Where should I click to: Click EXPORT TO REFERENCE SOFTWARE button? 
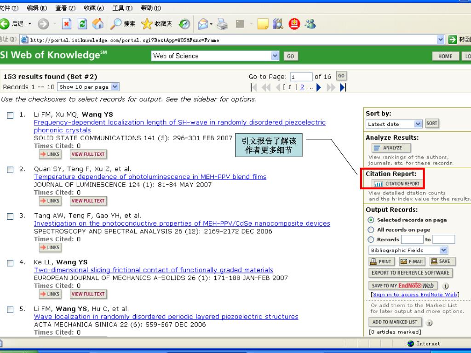410,273
